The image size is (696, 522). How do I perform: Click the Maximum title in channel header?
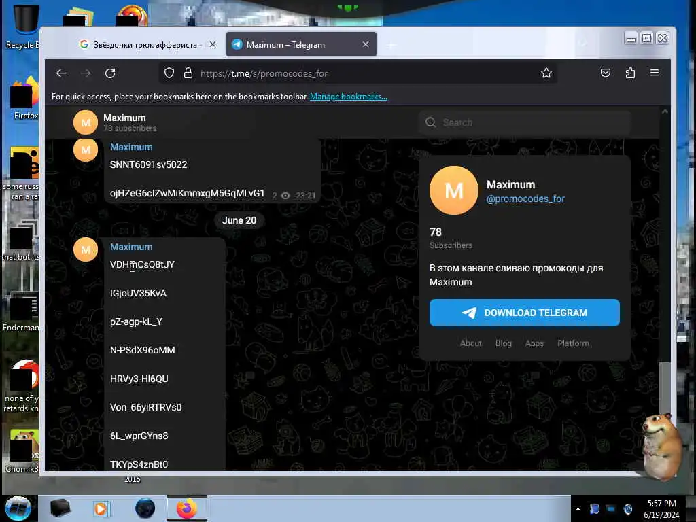[x=124, y=118]
